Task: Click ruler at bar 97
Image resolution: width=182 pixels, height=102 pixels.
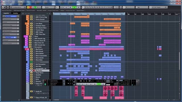Action: [x=135, y=14]
